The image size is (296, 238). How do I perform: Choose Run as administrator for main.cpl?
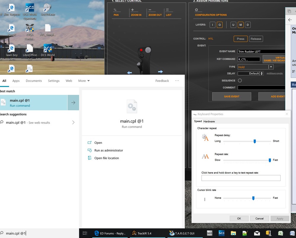(105, 150)
